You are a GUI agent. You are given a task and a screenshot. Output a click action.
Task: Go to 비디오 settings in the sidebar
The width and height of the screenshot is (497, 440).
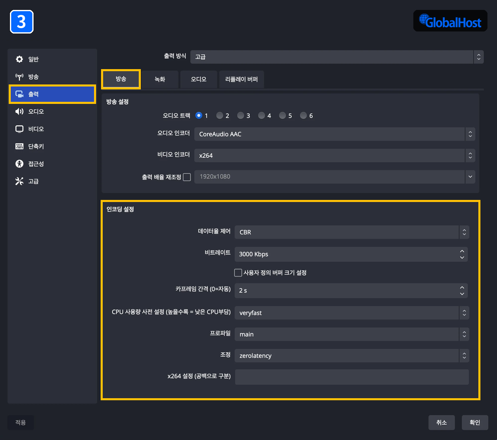52,129
